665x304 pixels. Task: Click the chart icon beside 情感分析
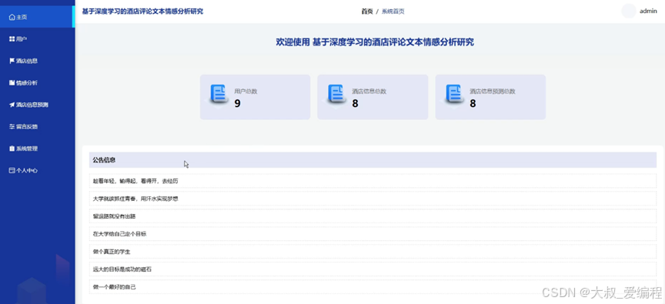(x=12, y=82)
